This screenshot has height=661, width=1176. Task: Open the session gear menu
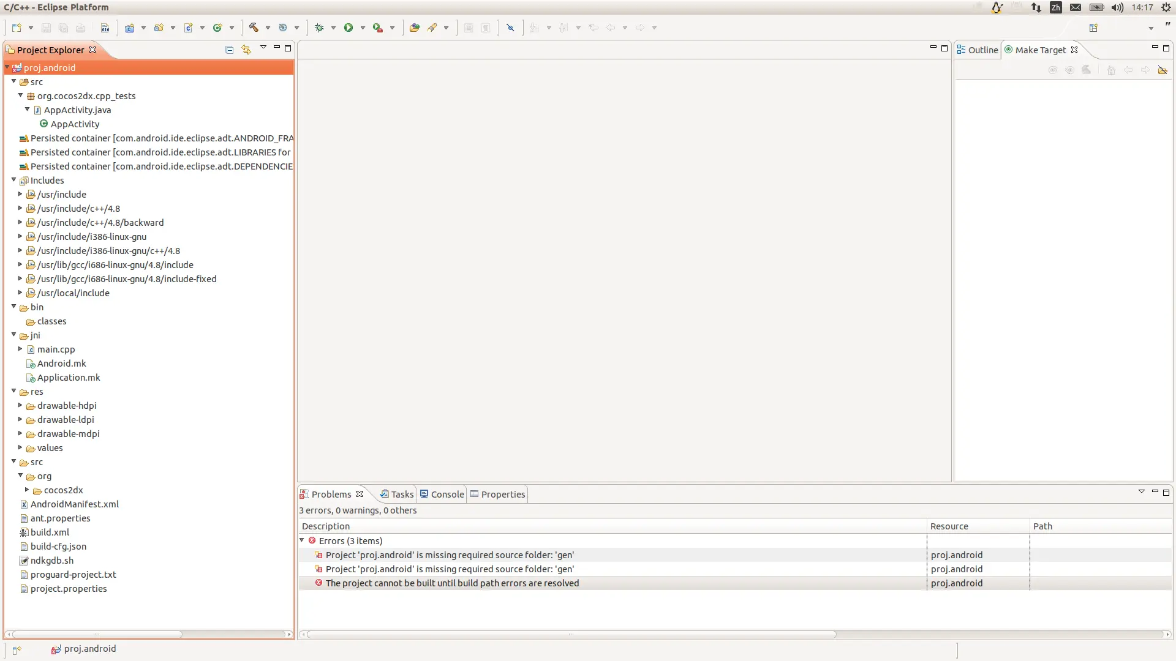(1166, 7)
